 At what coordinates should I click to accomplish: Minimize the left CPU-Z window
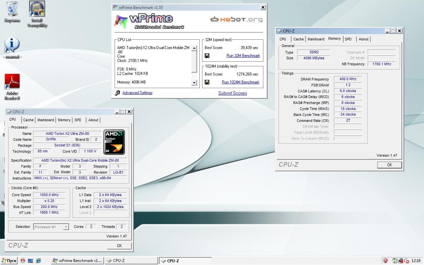click(x=117, y=112)
